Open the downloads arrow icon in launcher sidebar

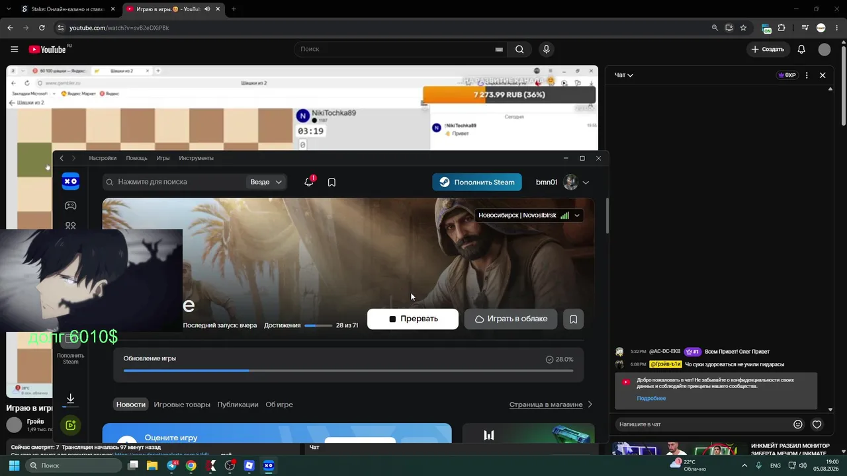pyautogui.click(x=70, y=399)
